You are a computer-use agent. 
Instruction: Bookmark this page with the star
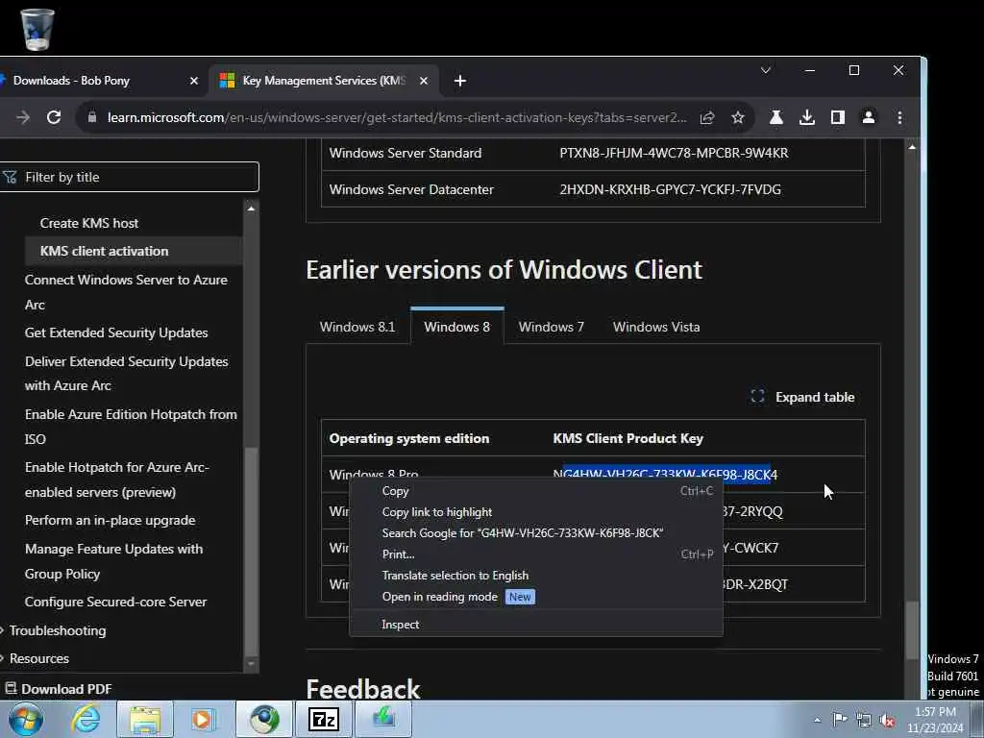(738, 117)
